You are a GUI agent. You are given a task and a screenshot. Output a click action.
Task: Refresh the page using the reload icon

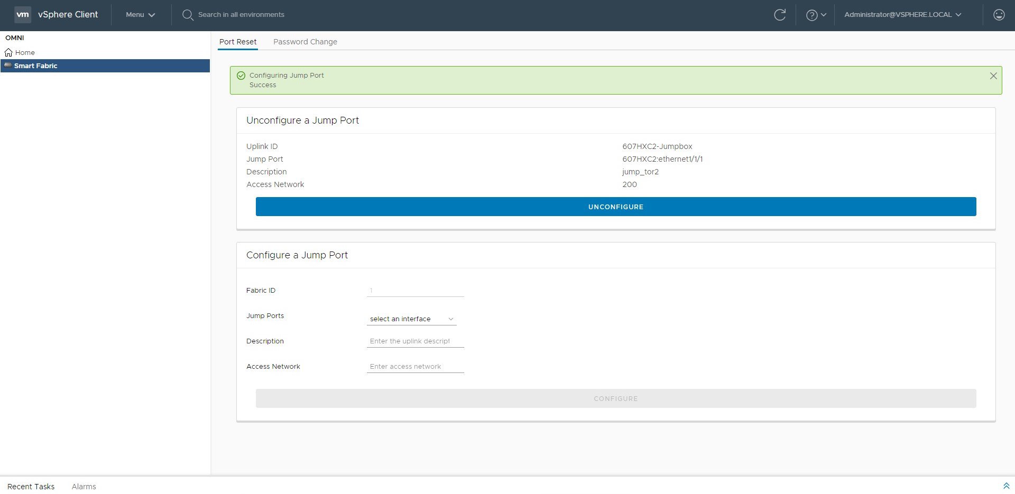(781, 15)
